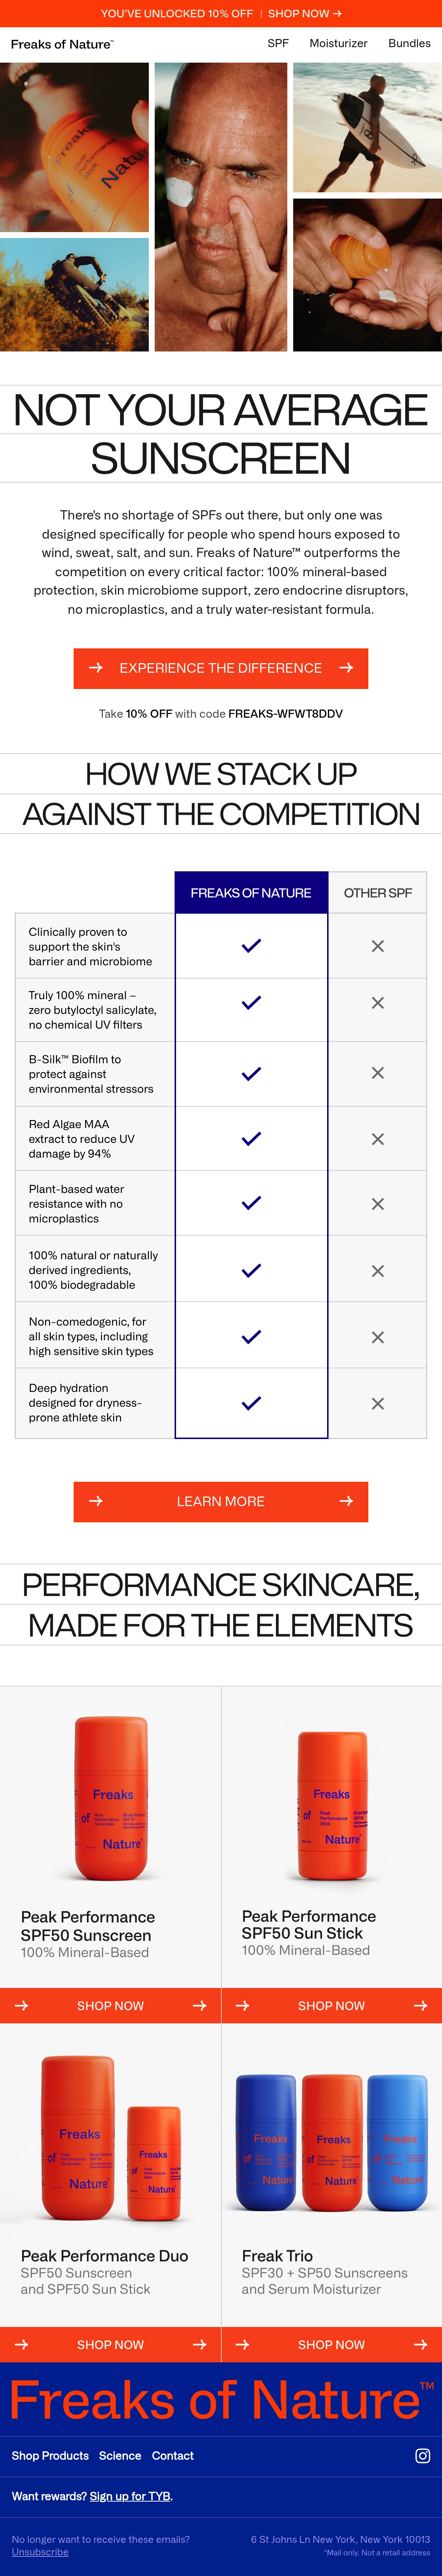Open the Moisturizer navigation item
The image size is (442, 2576).
click(x=338, y=43)
